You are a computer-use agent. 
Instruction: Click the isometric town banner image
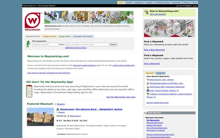[x=89, y=17]
